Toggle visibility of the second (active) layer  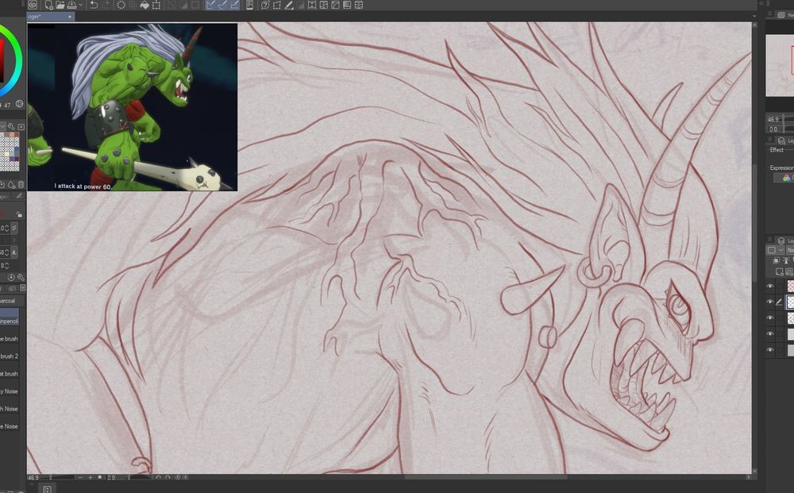[770, 302]
